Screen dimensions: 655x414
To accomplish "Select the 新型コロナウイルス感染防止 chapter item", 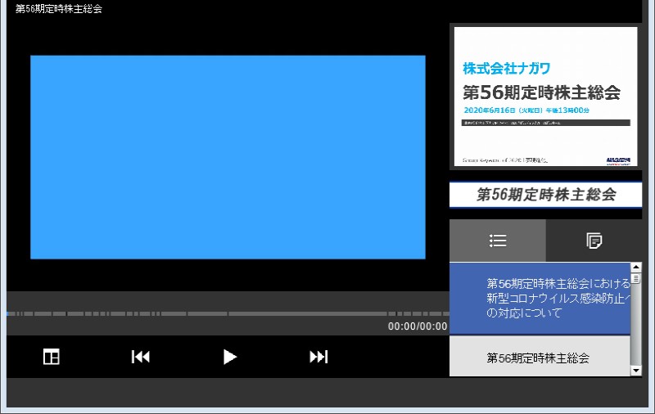I will point(540,298).
